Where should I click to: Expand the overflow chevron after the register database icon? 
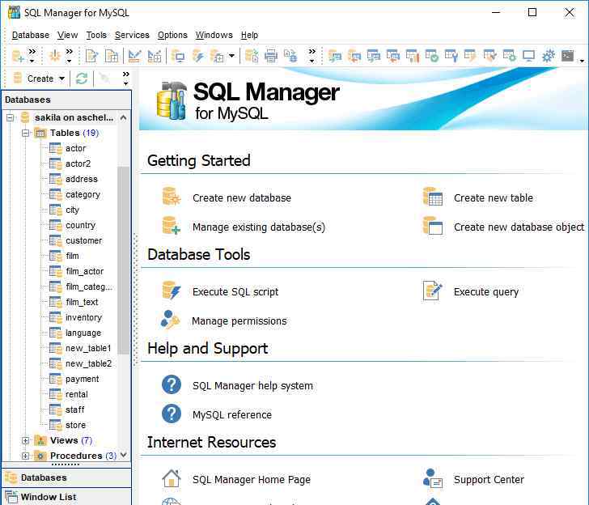(x=32, y=56)
